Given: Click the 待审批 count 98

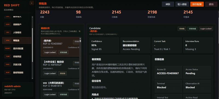Looking at the screenshot, I should (78, 12).
